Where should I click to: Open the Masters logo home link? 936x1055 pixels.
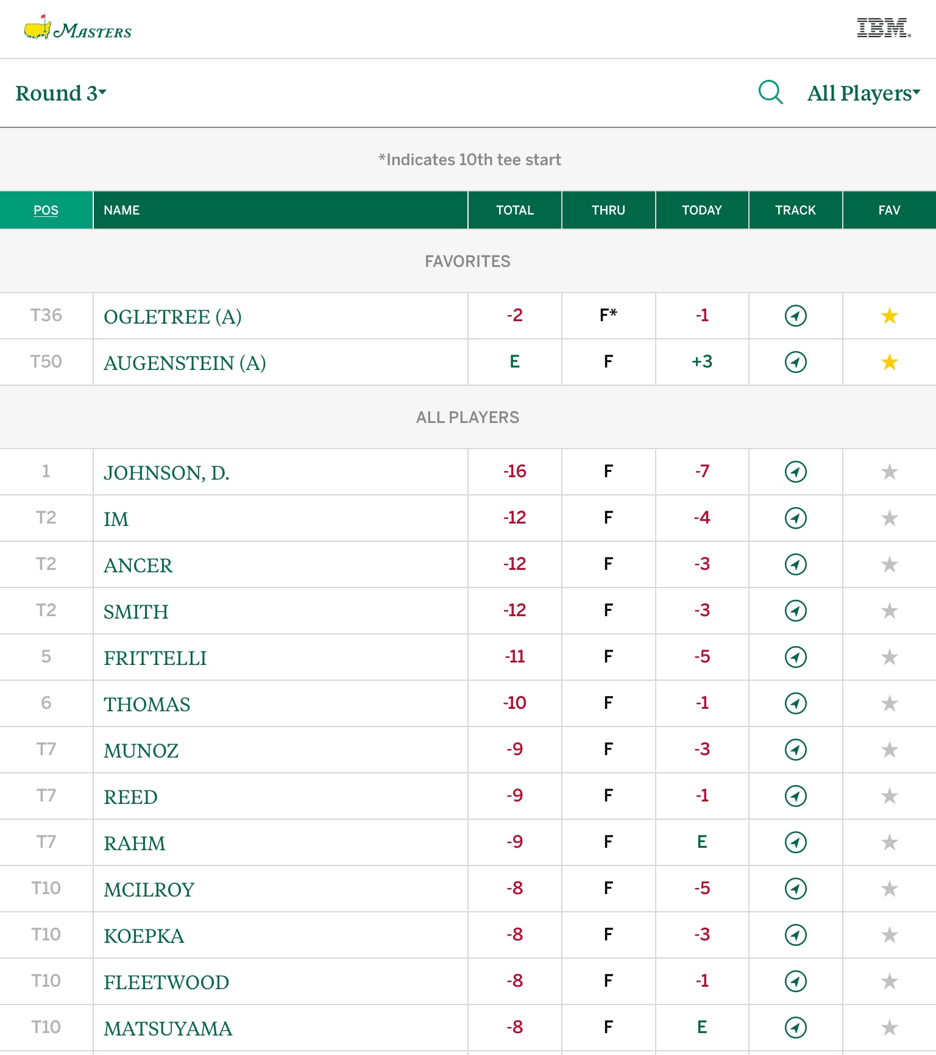78,29
